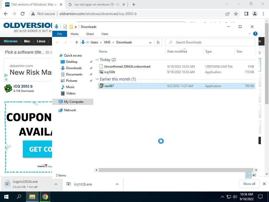Open Videos in navigation pane
Screen dimensions: 269x202
[x=71, y=93]
